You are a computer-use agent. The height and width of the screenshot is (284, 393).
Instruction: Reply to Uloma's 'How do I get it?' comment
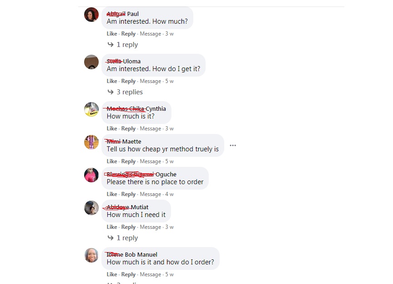(128, 81)
